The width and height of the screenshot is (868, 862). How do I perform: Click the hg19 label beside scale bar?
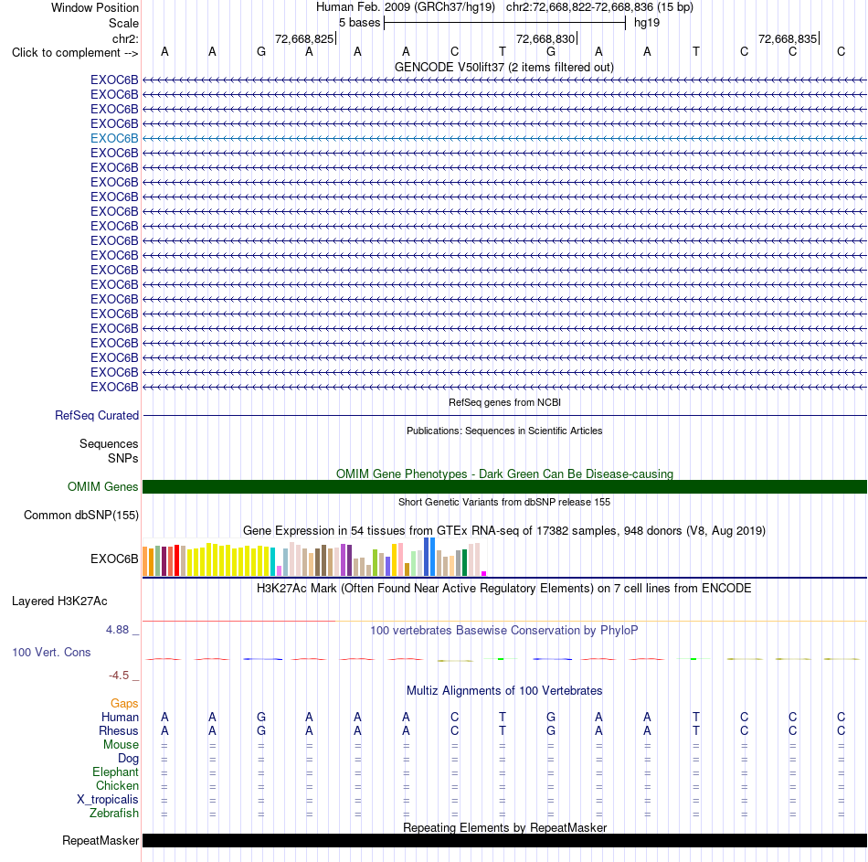(647, 23)
